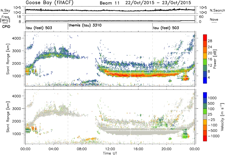Click the second 'tau (fast) 503' label near 18:00
Screen dimensions: 225x155
pos(166,28)
